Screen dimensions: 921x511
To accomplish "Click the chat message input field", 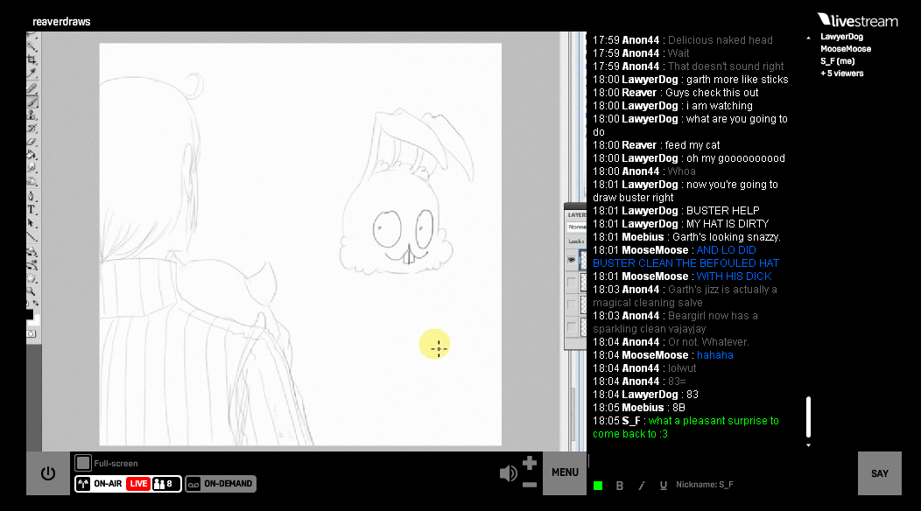I will point(718,461).
